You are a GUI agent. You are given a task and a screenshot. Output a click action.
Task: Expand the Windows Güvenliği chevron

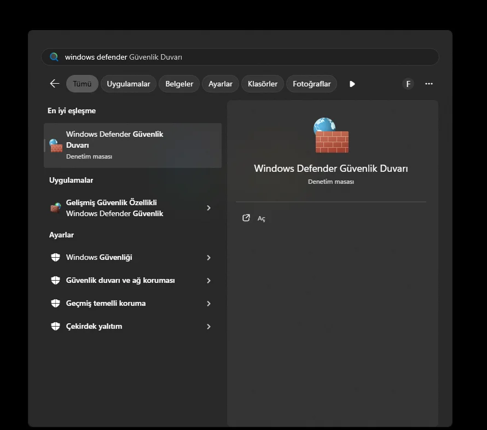(x=208, y=258)
